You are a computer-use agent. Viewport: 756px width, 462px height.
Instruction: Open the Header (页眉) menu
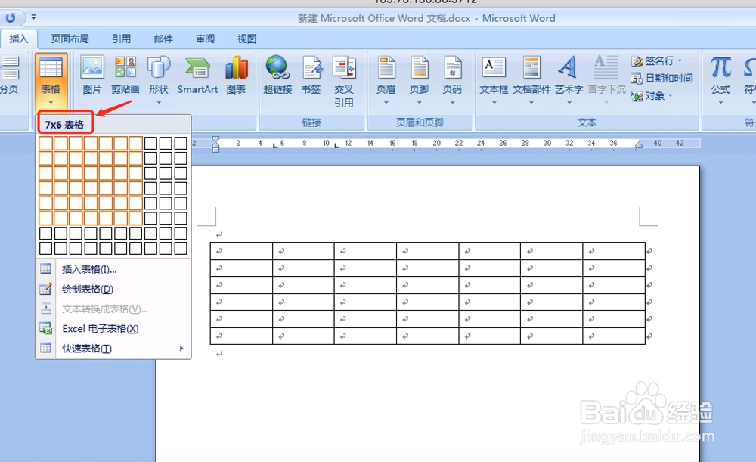386,80
